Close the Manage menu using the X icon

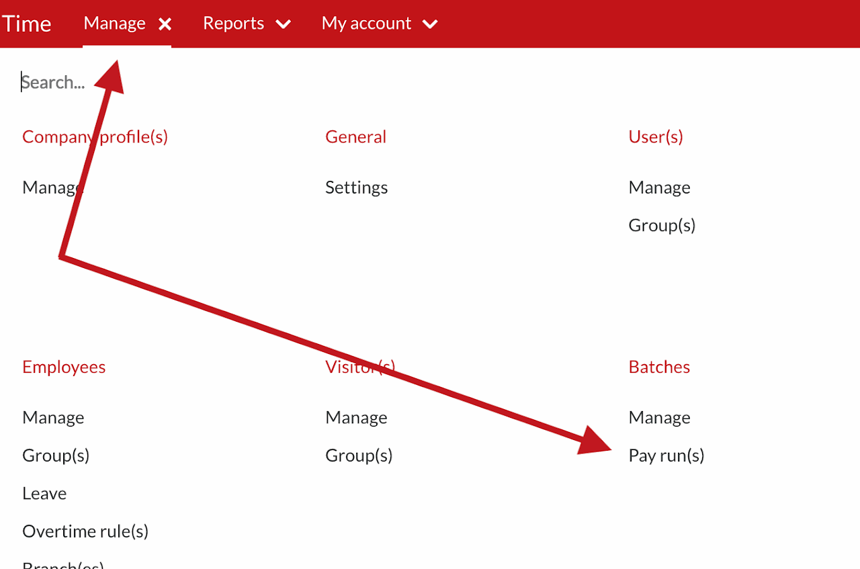[165, 24]
